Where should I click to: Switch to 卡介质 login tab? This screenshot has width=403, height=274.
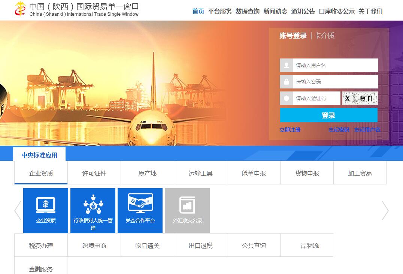(324, 36)
